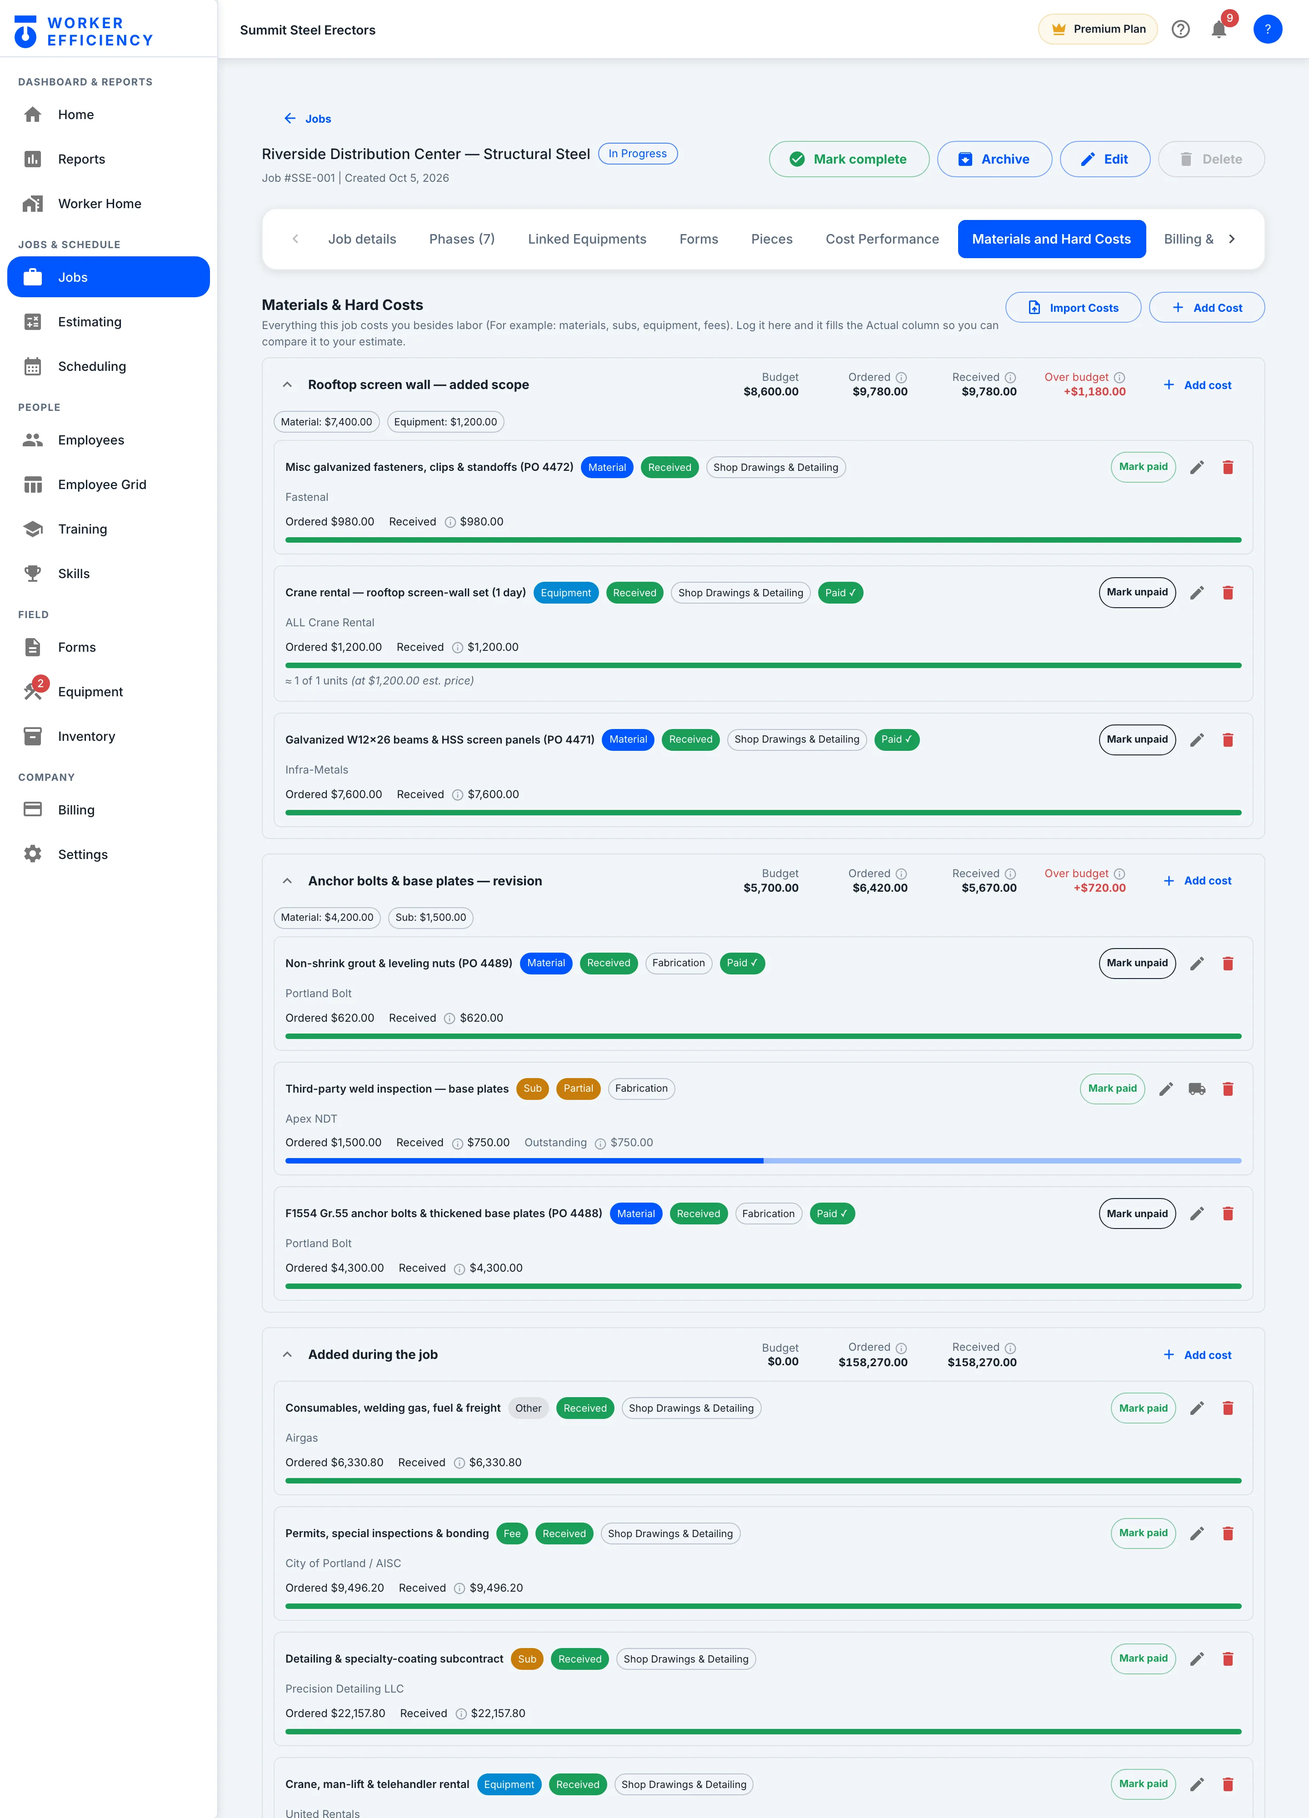Open the notifications bell icon
This screenshot has height=1818, width=1309.
click(1219, 30)
